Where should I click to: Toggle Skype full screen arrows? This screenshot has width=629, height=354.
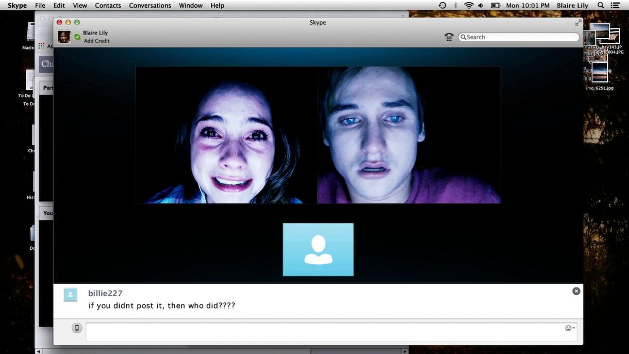(578, 23)
